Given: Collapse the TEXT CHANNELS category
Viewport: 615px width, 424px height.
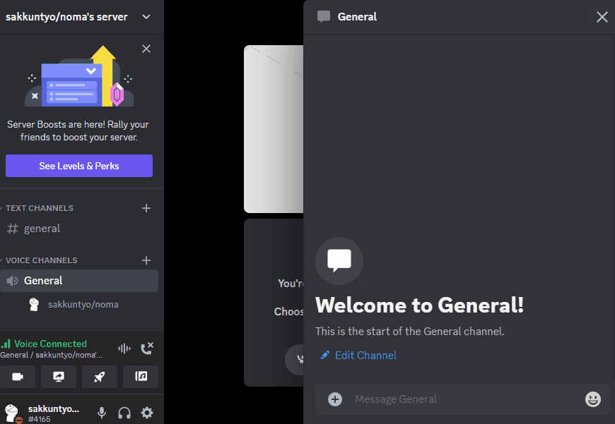Looking at the screenshot, I should tap(38, 208).
